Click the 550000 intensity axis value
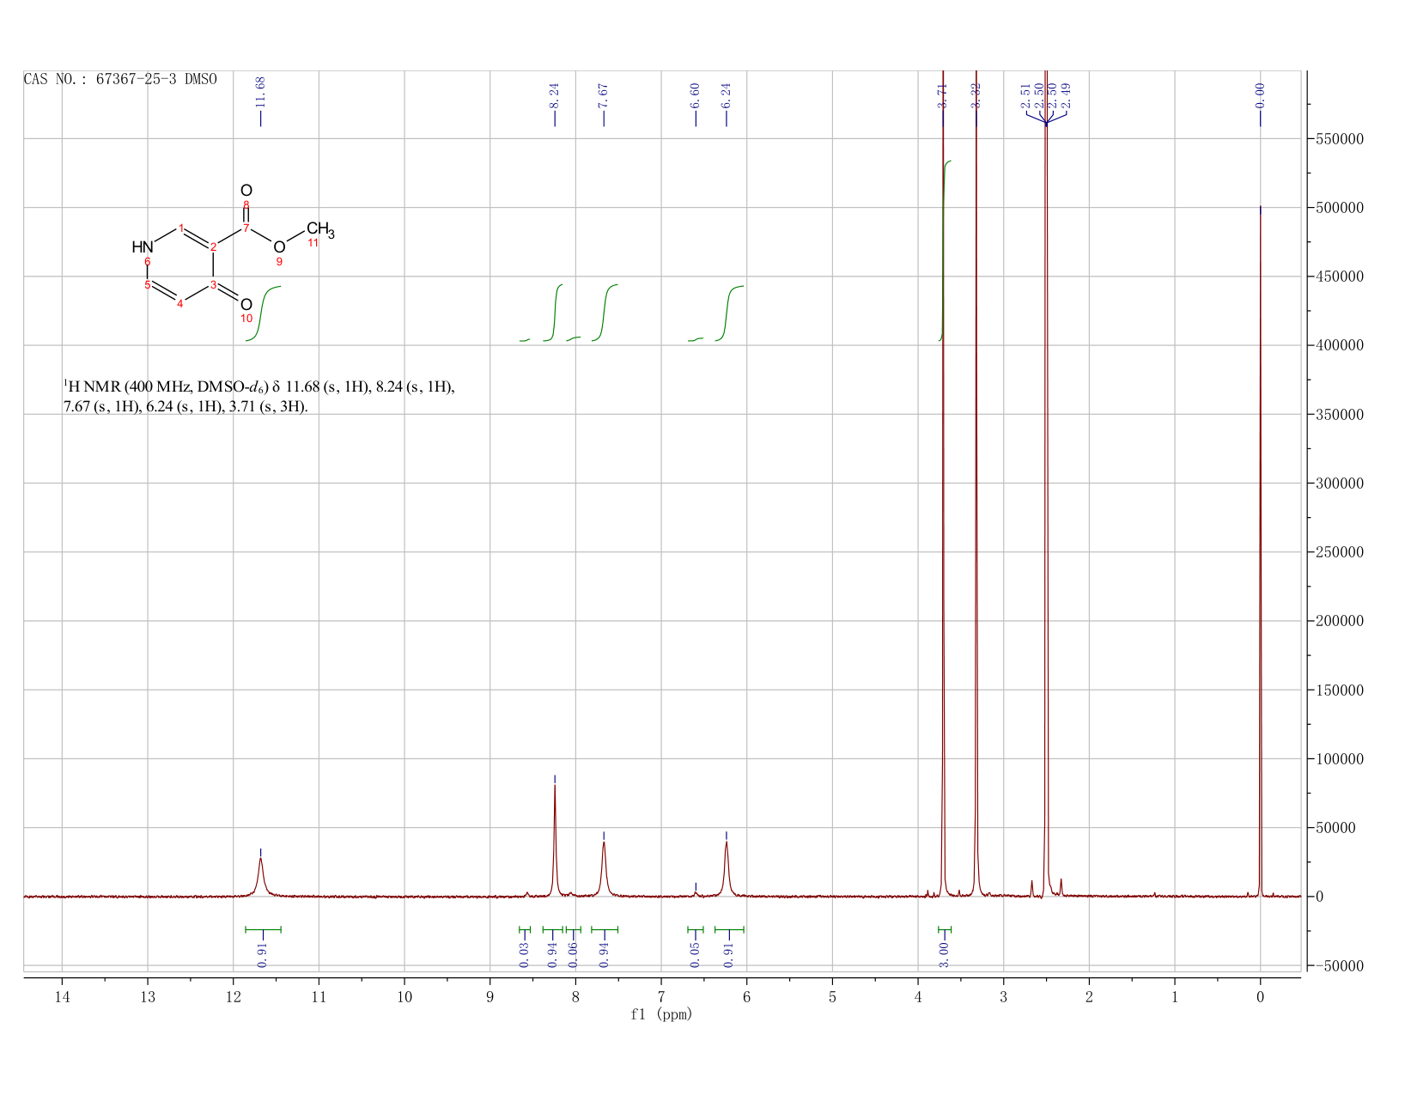This screenshot has width=1417, height=1095. point(1339,138)
